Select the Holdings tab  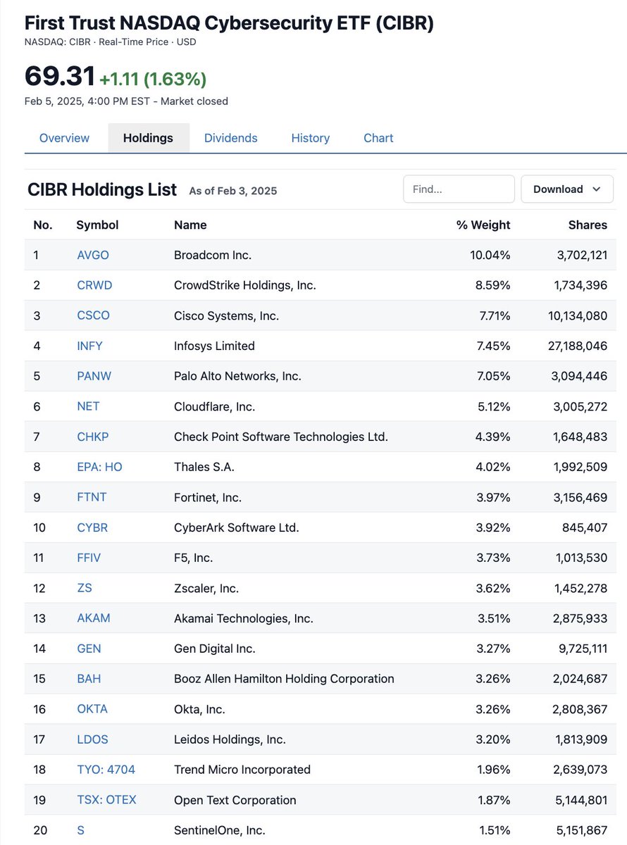[x=148, y=138]
